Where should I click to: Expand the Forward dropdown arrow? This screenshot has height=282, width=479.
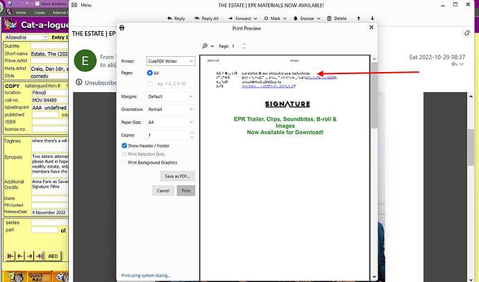click(x=255, y=19)
